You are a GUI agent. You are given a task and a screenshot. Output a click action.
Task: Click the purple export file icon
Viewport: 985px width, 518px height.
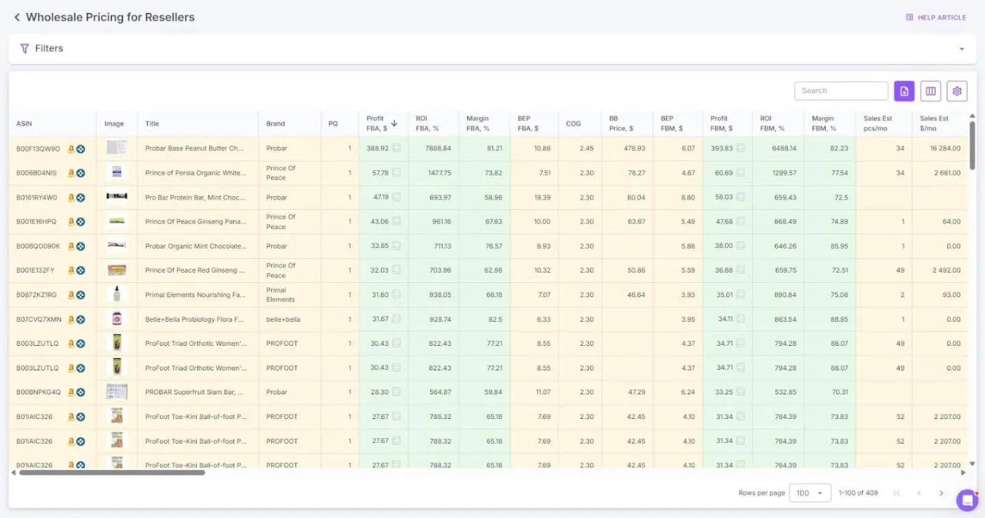904,91
